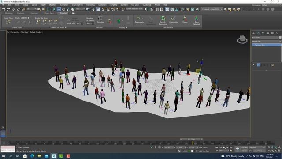Click the Simulate button in Populate ribbon
Image resolution: width=282 pixels, height=159 pixels.
tap(100, 19)
